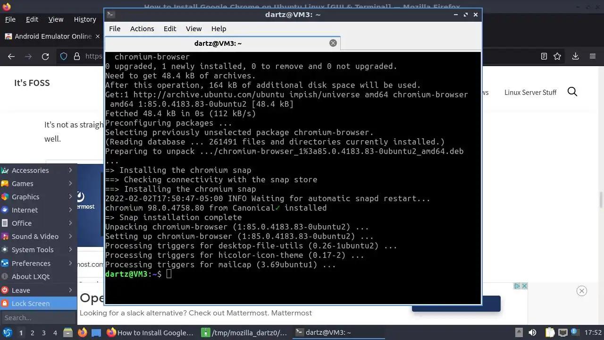This screenshot has width=604, height=340.
Task: Go back using Firefox back arrow
Action: click(x=11, y=56)
